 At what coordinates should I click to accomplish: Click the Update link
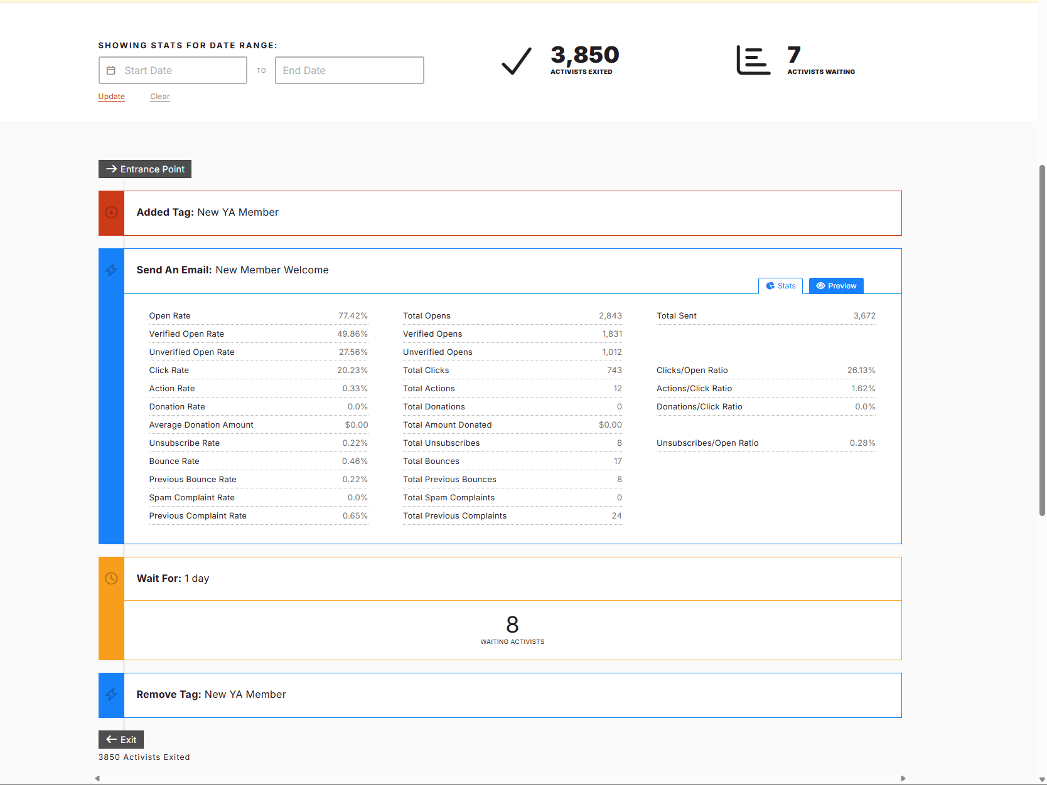pos(111,96)
